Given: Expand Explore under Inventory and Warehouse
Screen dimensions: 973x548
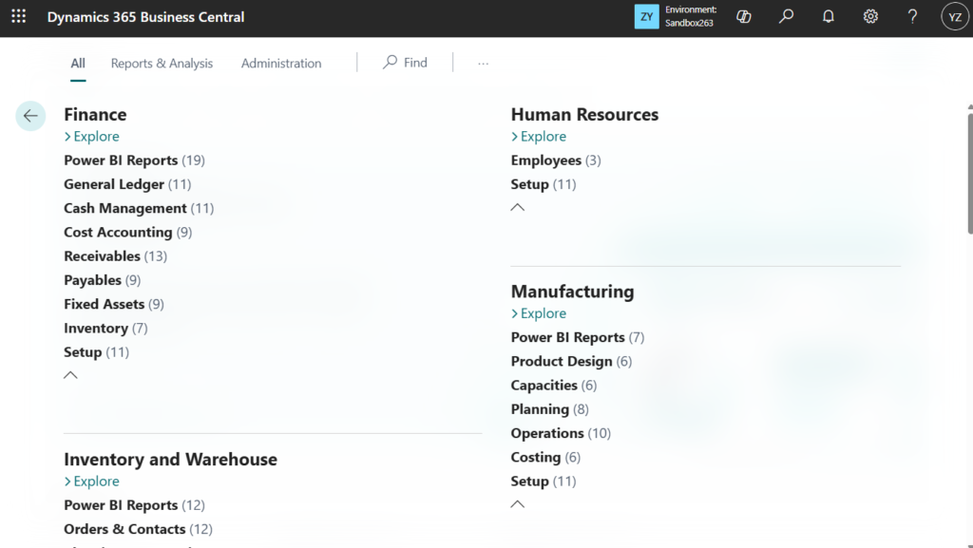Looking at the screenshot, I should coord(91,482).
